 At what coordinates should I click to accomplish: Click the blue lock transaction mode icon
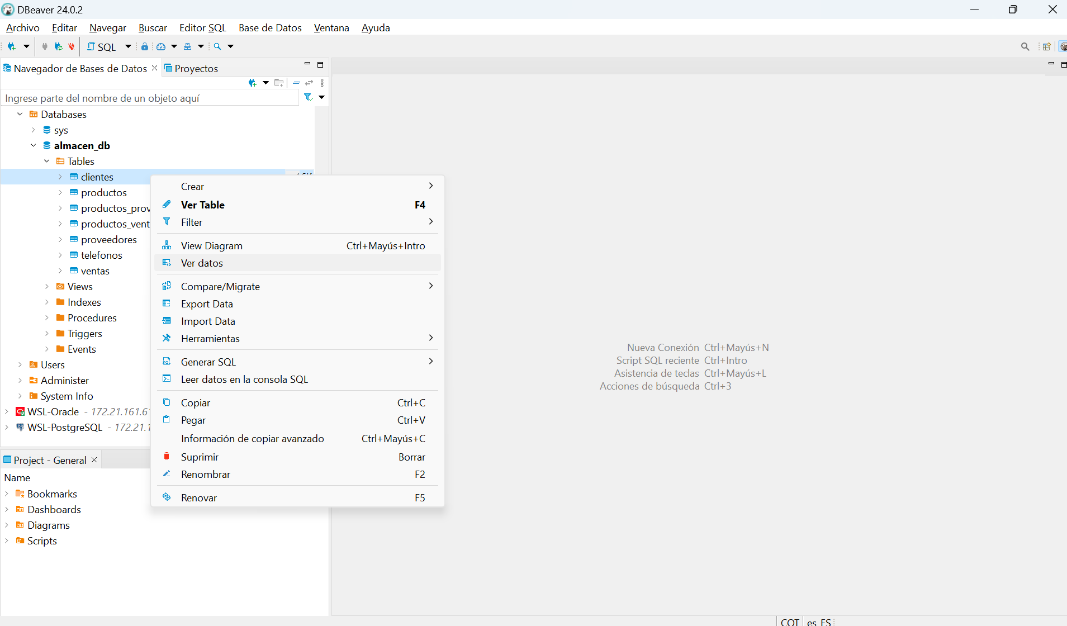(x=145, y=46)
